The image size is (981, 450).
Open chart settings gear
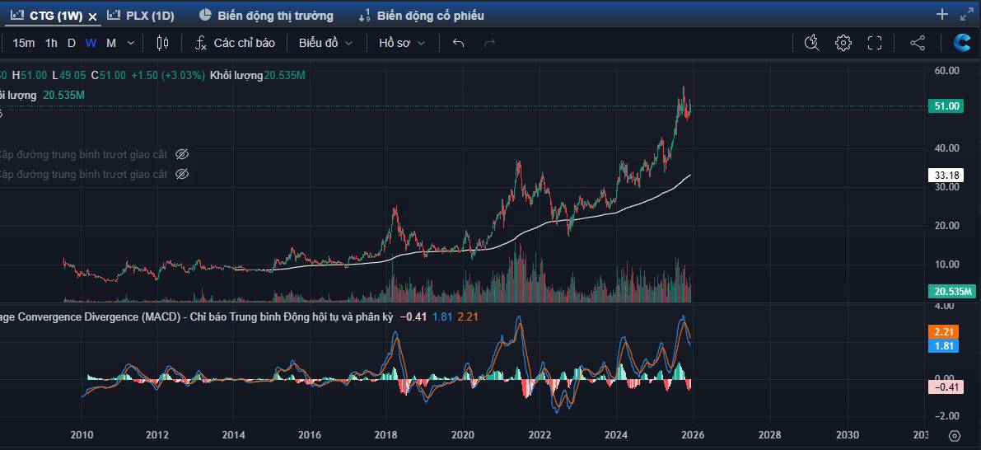[843, 43]
